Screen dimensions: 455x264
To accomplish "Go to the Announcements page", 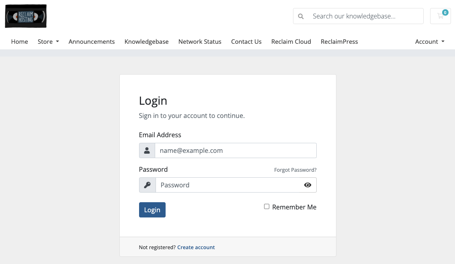I will (92, 41).
